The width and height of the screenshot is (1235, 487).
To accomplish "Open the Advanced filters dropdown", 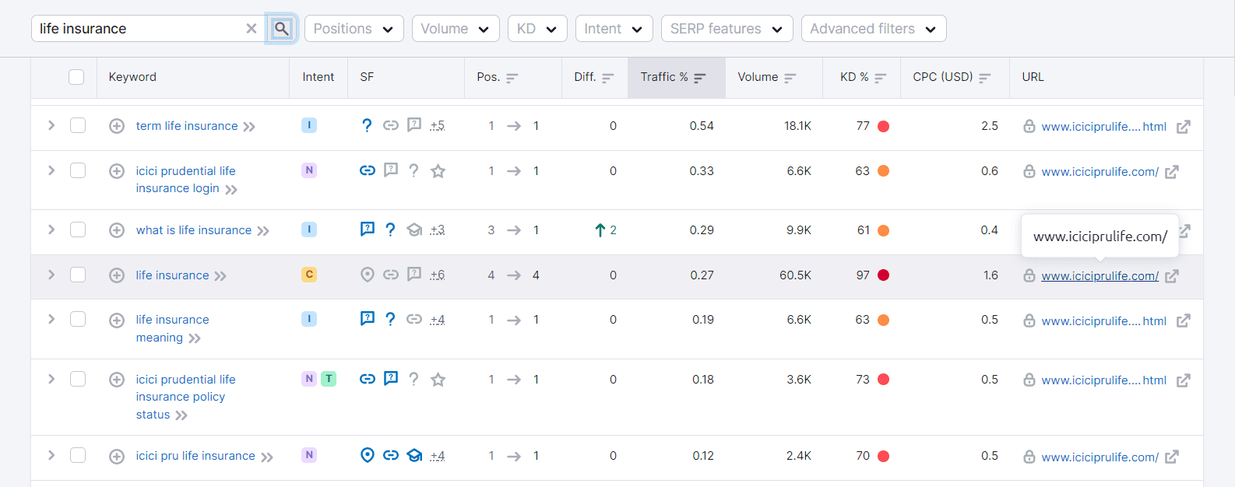I will [x=874, y=29].
